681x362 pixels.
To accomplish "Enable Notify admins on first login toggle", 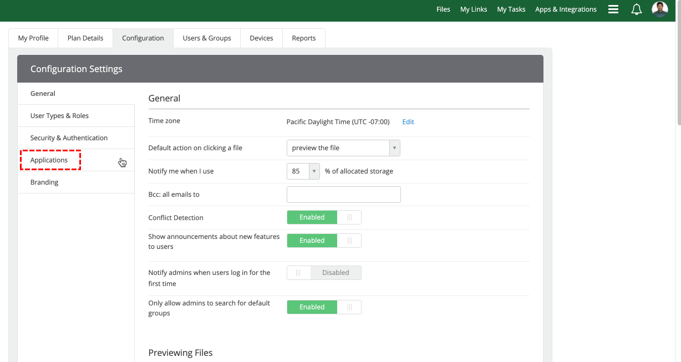I will (324, 273).
